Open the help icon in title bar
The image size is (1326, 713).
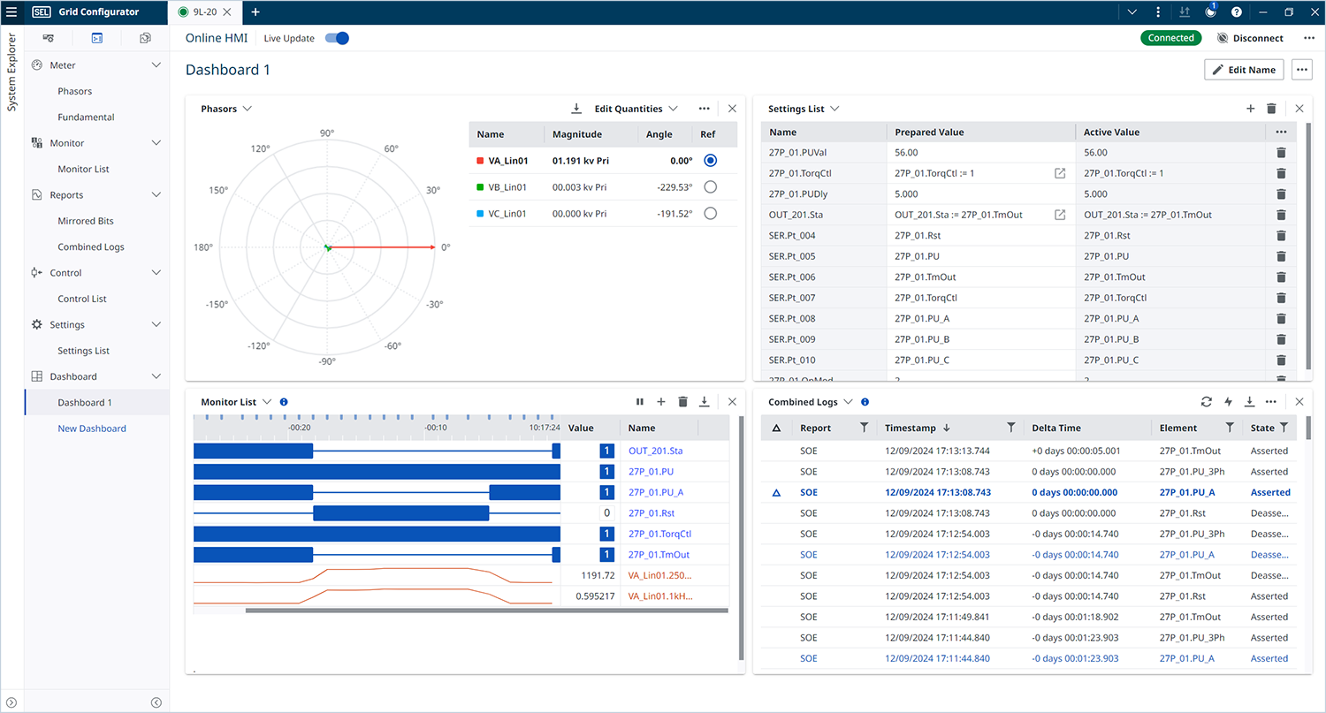pos(1236,12)
